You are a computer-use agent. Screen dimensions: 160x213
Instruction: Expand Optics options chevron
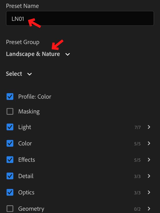click(x=149, y=192)
